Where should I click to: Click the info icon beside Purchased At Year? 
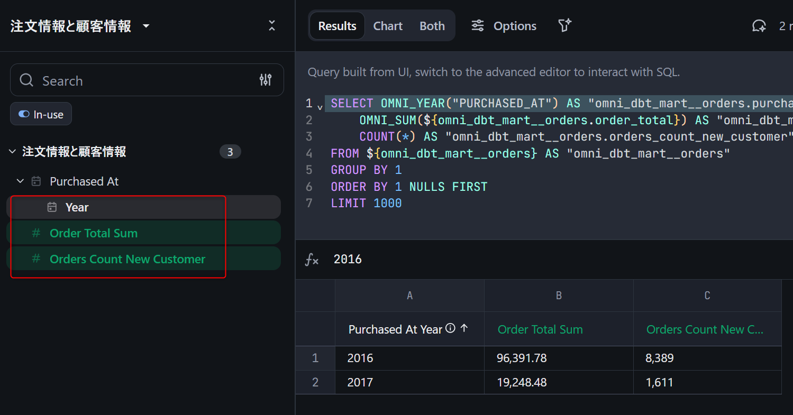[450, 328]
